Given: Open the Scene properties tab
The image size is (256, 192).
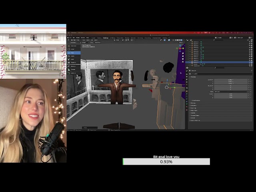Looking at the screenshot, I should coord(187,82).
